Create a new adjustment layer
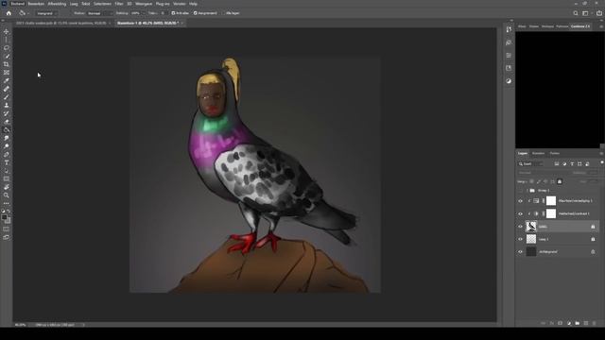The width and height of the screenshot is (605, 340). click(x=569, y=323)
